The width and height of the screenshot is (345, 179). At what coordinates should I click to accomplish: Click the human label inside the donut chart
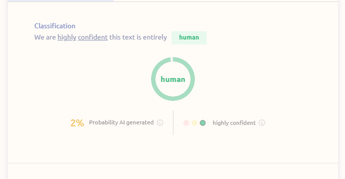(173, 80)
